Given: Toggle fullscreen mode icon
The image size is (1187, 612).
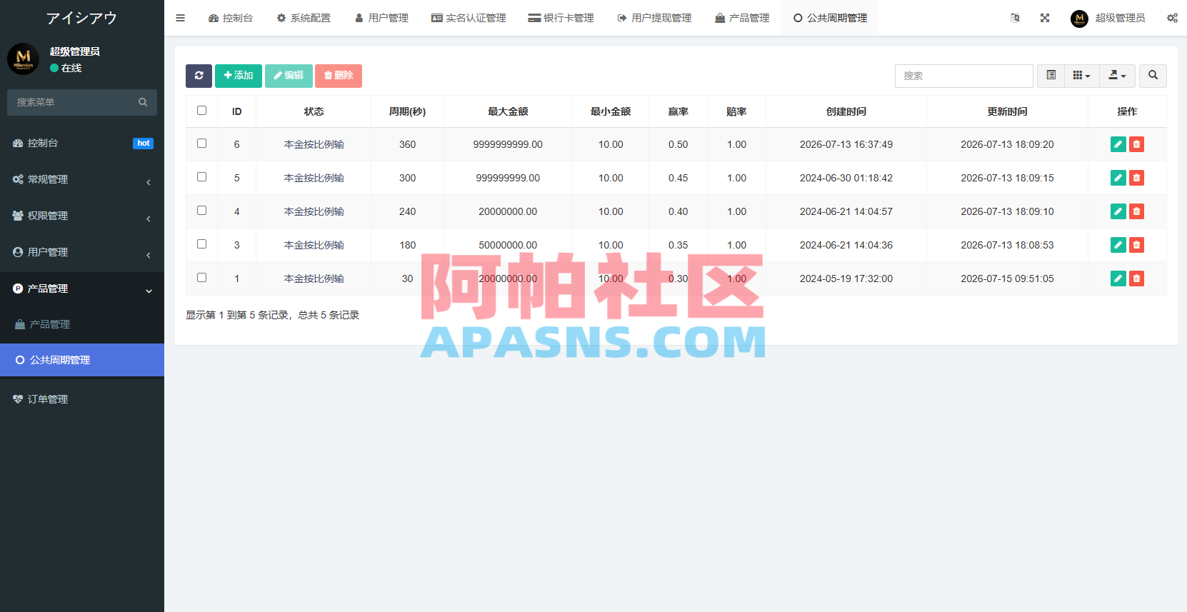Looking at the screenshot, I should [x=1045, y=18].
